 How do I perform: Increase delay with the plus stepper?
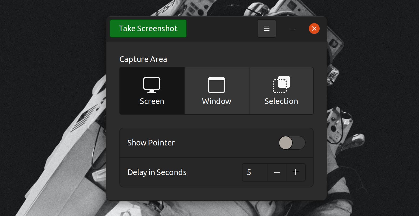[x=296, y=172]
